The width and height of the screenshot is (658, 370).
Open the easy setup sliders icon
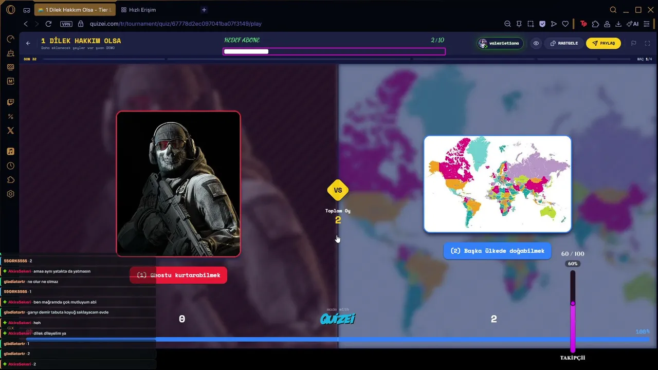coord(647,24)
